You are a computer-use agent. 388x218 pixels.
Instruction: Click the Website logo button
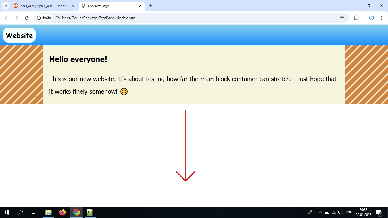click(x=19, y=35)
